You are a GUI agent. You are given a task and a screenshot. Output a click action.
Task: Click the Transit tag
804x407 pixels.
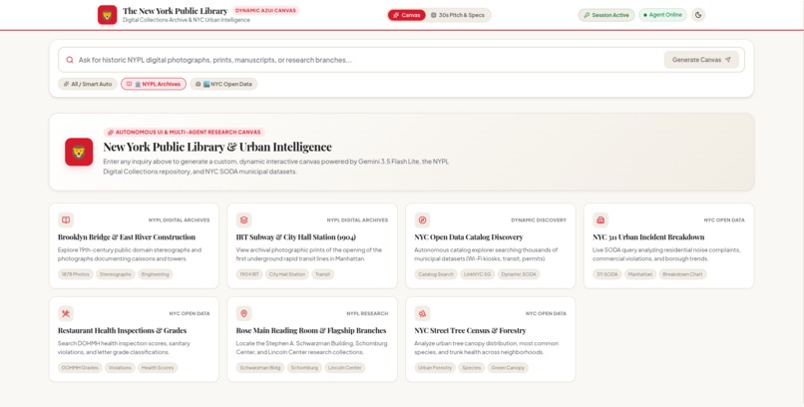click(x=322, y=274)
